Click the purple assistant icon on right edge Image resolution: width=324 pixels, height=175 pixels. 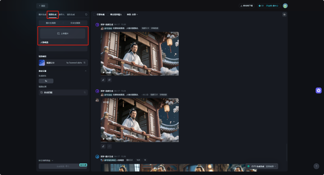(x=319, y=90)
